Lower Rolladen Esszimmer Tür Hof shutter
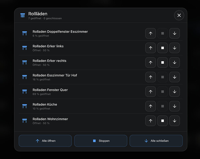 click(x=174, y=77)
